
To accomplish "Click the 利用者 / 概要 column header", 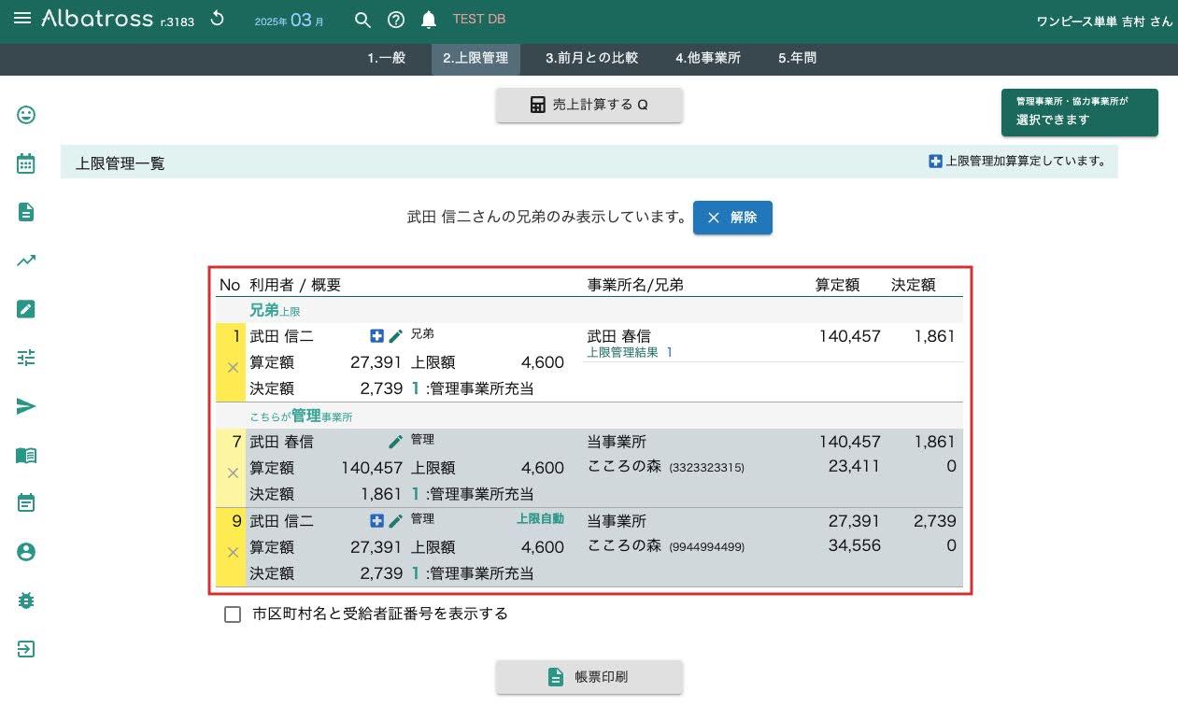I will point(295,285).
